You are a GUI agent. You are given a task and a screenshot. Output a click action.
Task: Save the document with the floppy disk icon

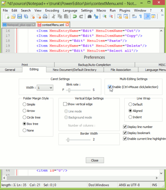pos(20,16)
